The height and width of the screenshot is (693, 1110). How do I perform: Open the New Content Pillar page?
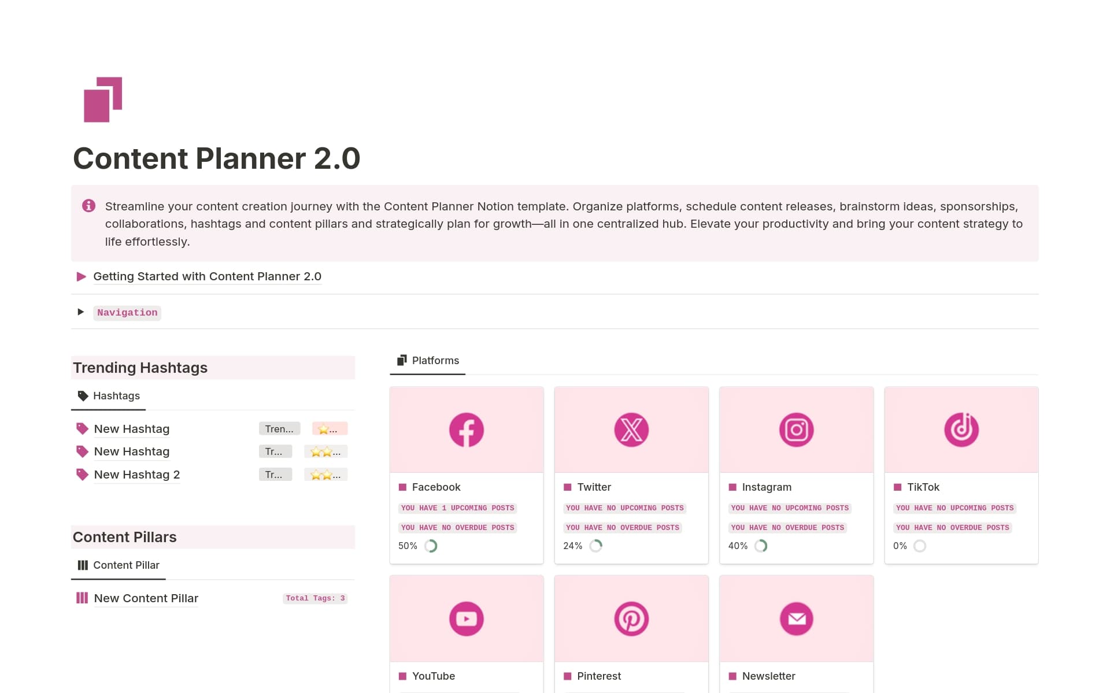tap(146, 598)
